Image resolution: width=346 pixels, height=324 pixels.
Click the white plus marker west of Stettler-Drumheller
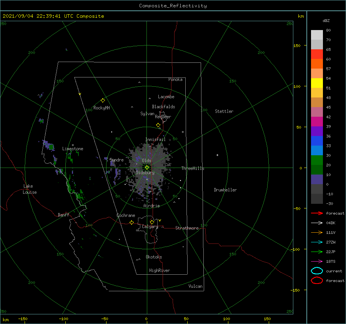(x=217, y=155)
